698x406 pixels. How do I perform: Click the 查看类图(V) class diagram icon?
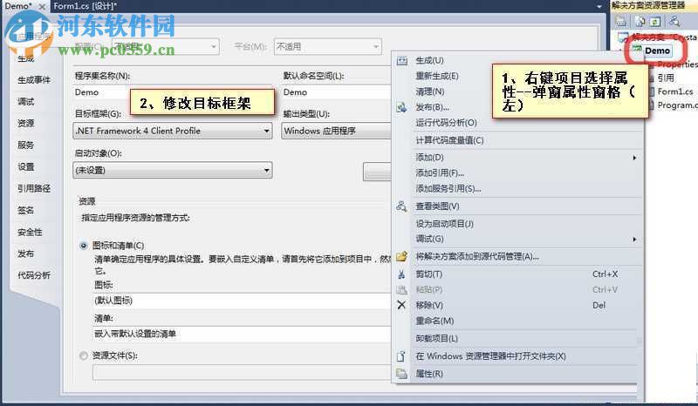[x=401, y=206]
